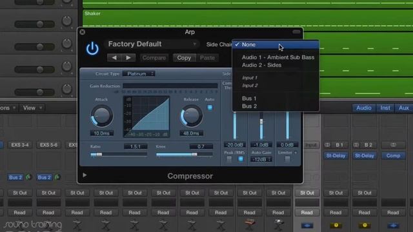Select Bus 2 as side chain
Screen dimensions: 413x232
(249, 106)
